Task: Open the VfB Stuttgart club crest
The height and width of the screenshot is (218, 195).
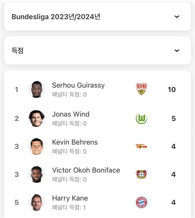Action: click(142, 89)
